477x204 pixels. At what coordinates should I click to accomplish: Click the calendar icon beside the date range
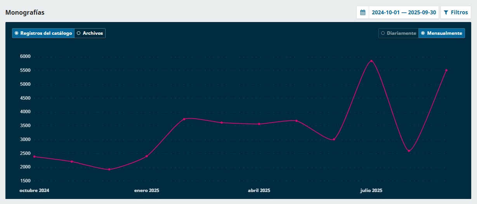pyautogui.click(x=363, y=12)
